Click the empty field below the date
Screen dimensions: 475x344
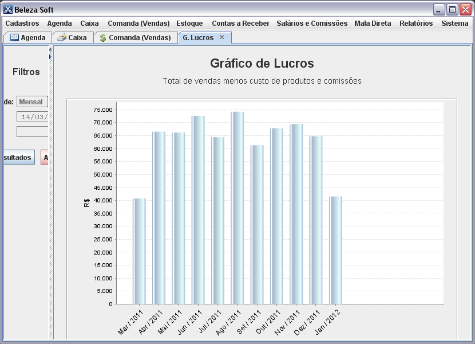(x=32, y=131)
